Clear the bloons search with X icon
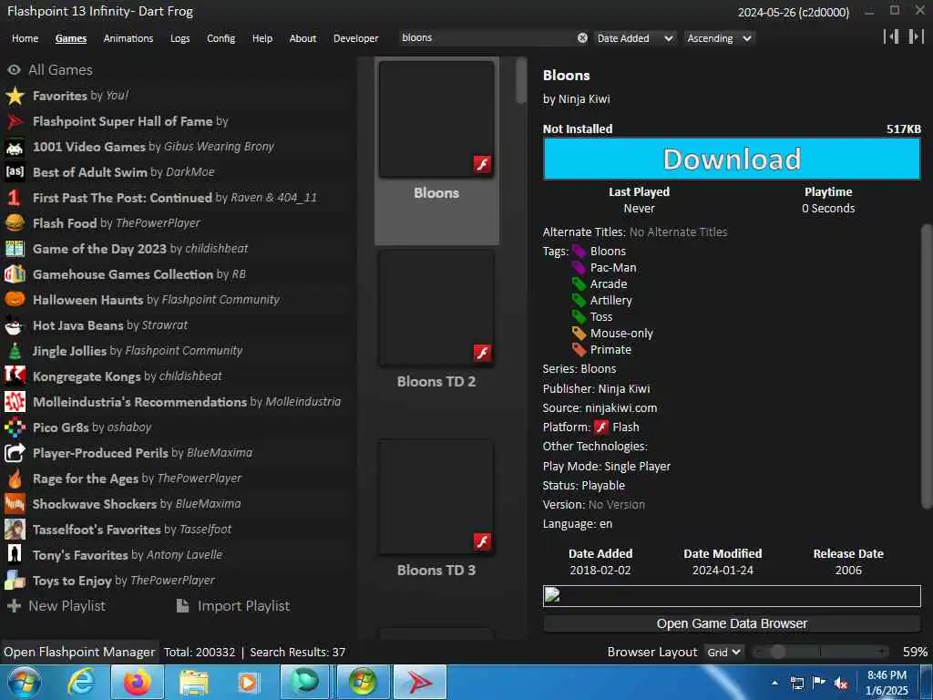 pos(582,38)
